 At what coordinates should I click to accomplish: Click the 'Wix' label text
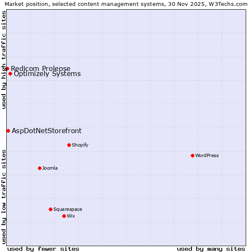71,216
